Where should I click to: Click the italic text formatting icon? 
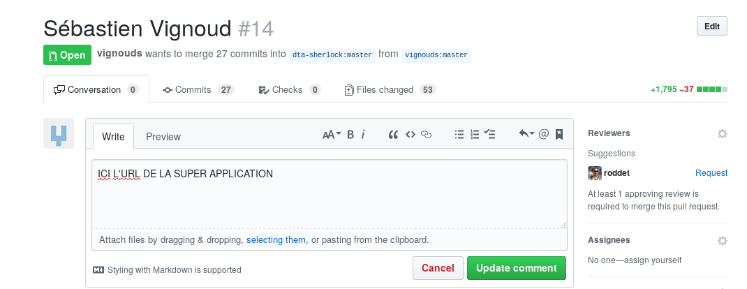pos(363,135)
